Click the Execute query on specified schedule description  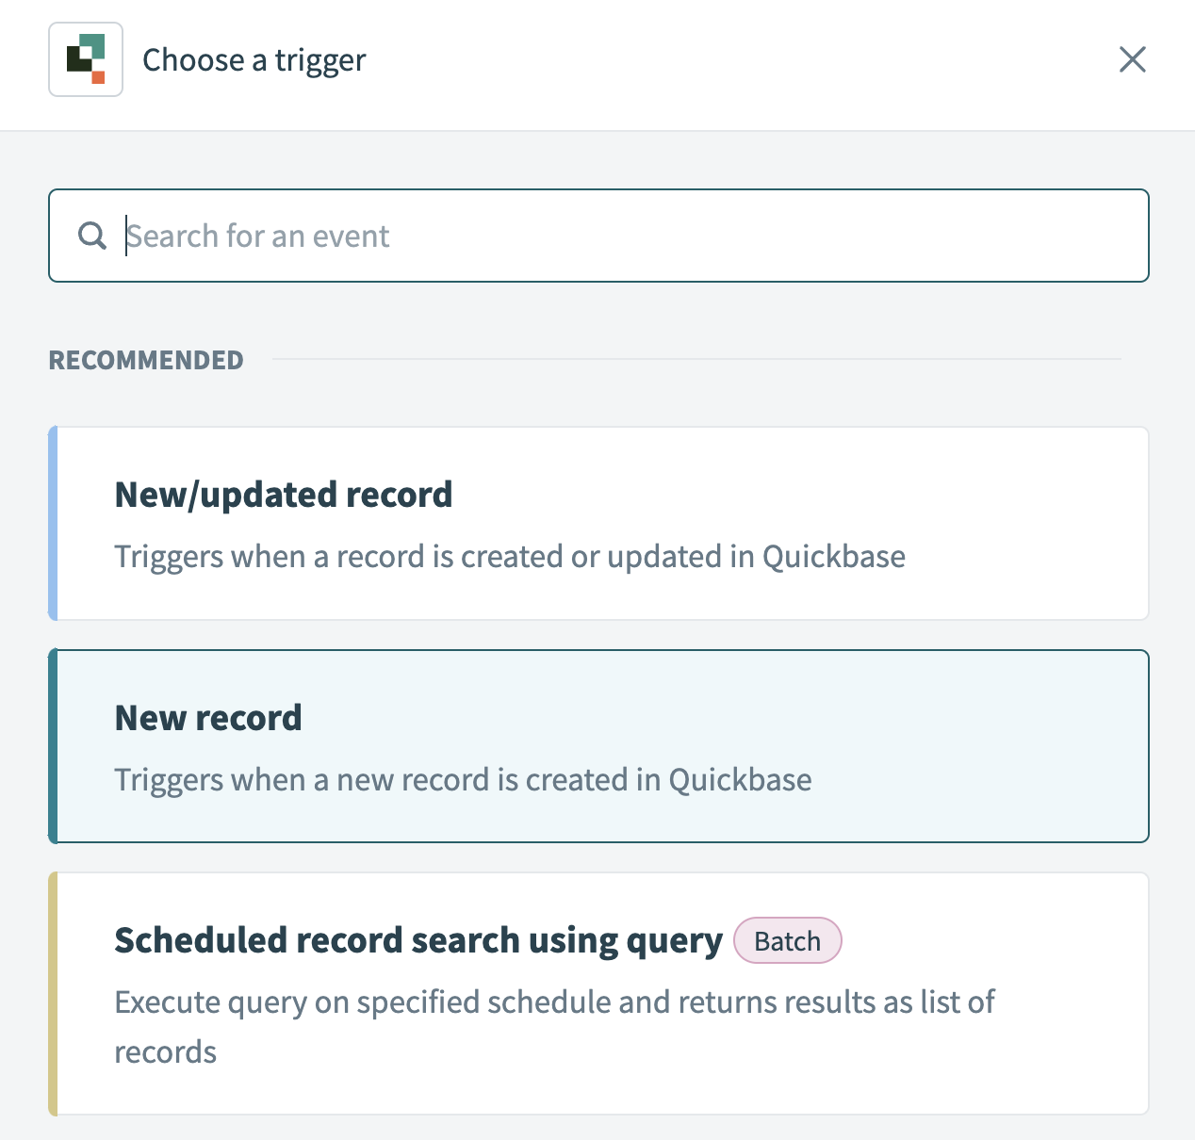point(554,1002)
